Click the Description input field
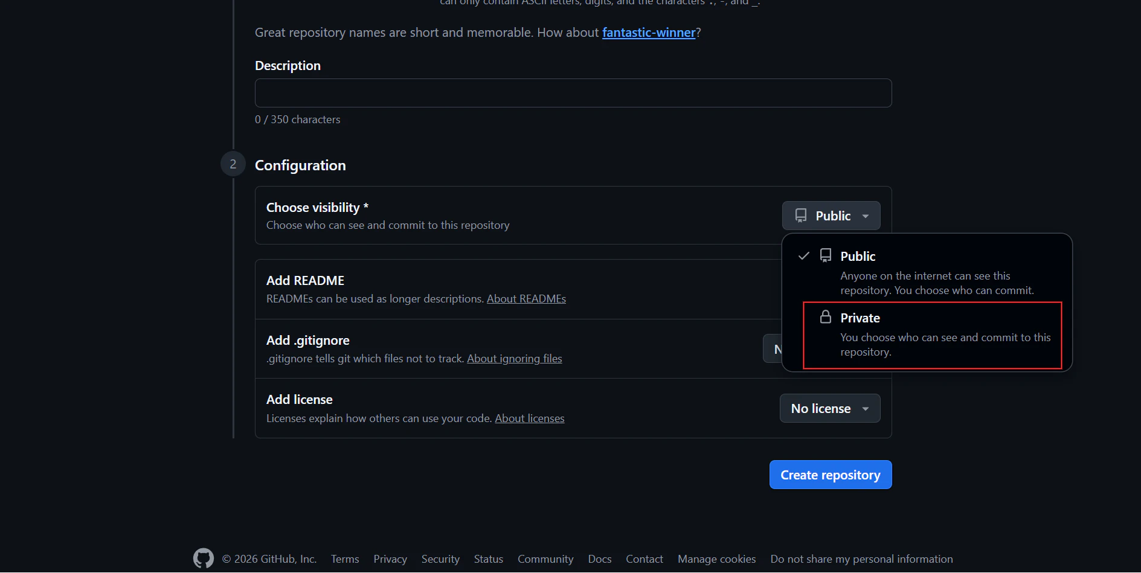 (x=573, y=93)
